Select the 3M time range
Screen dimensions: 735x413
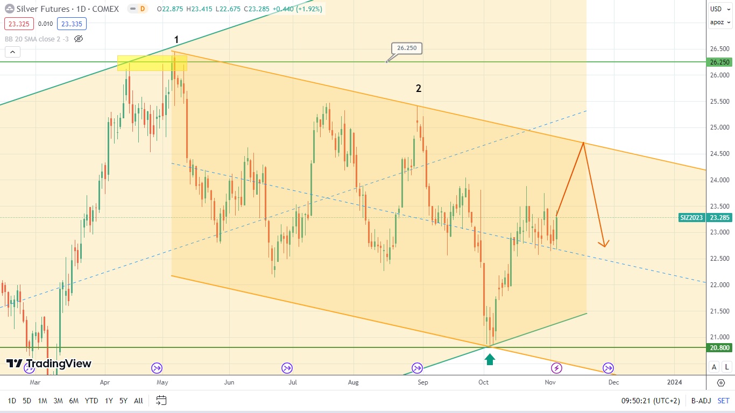pyautogui.click(x=58, y=401)
